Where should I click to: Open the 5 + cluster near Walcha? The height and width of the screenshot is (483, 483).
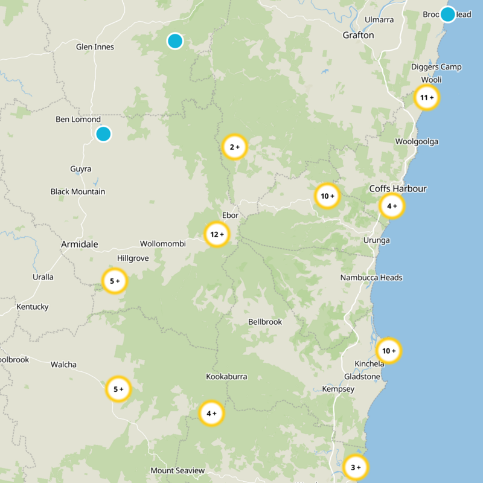[x=118, y=389]
